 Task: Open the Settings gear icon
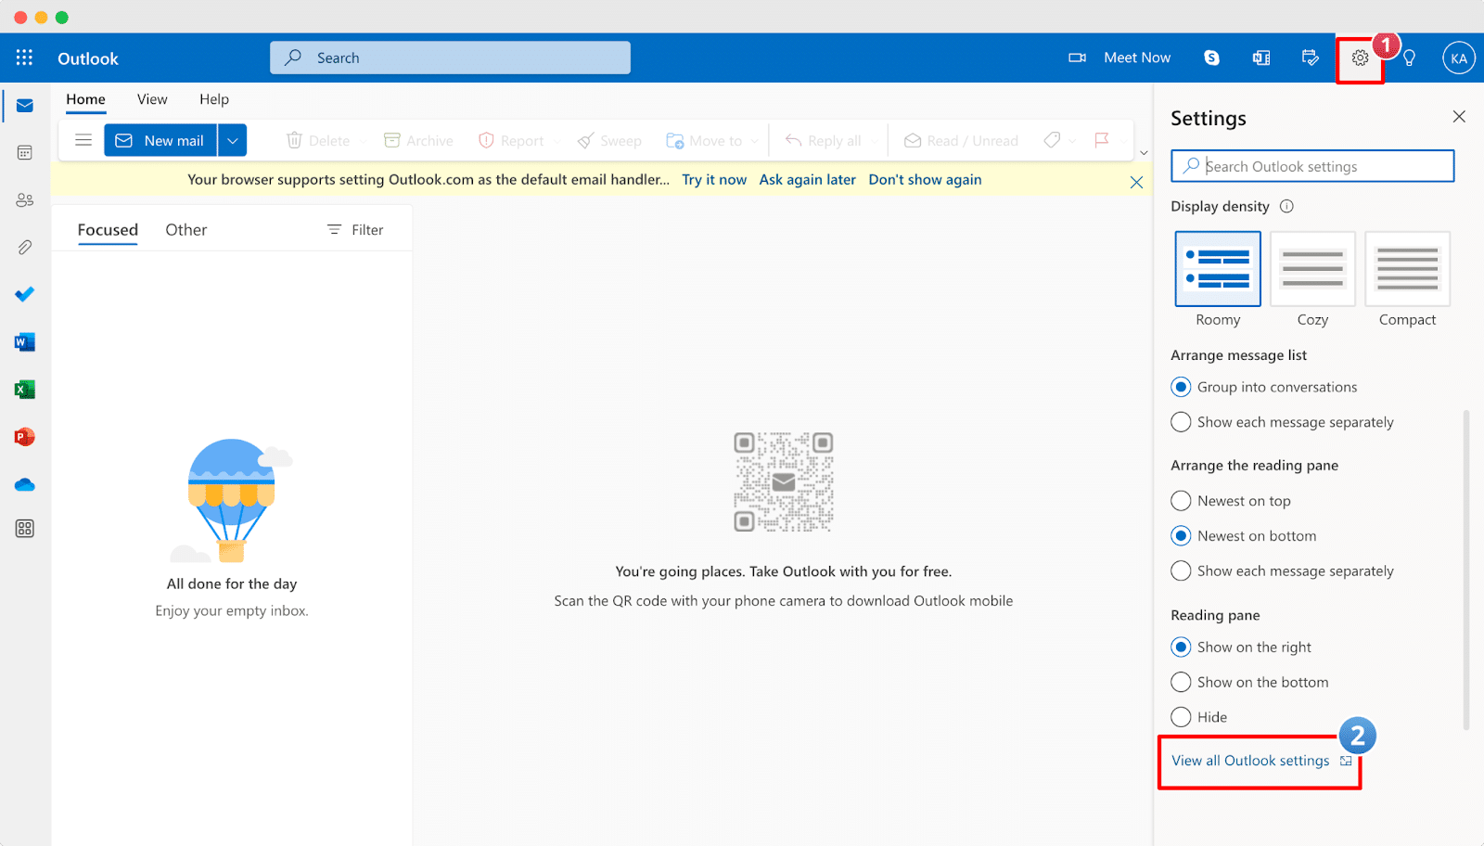pos(1360,58)
